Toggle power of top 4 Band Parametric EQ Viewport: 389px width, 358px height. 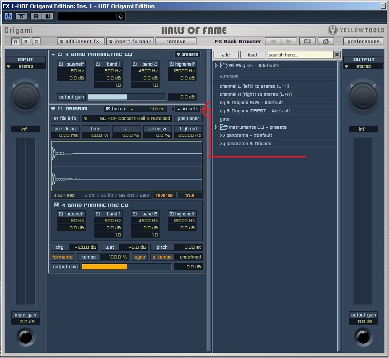click(60, 54)
